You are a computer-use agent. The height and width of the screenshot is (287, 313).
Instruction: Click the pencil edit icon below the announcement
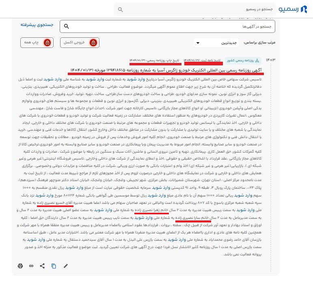(66, 266)
